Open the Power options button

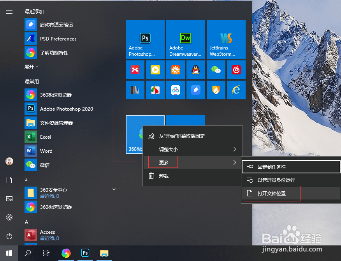click(9, 236)
